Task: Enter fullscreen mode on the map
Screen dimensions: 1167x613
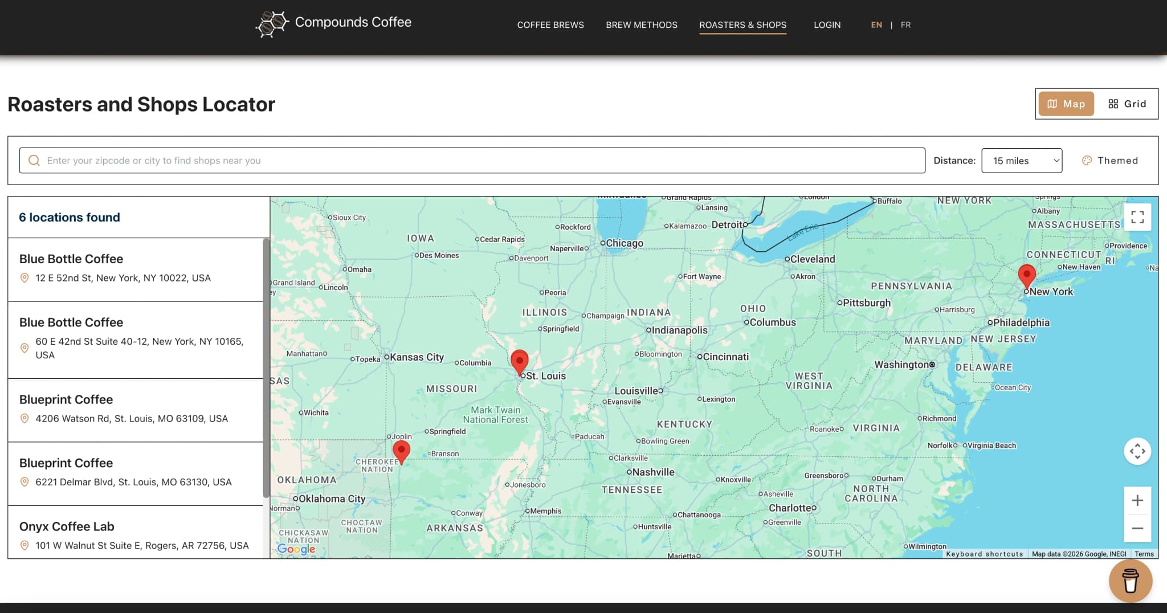Action: 1137,217
